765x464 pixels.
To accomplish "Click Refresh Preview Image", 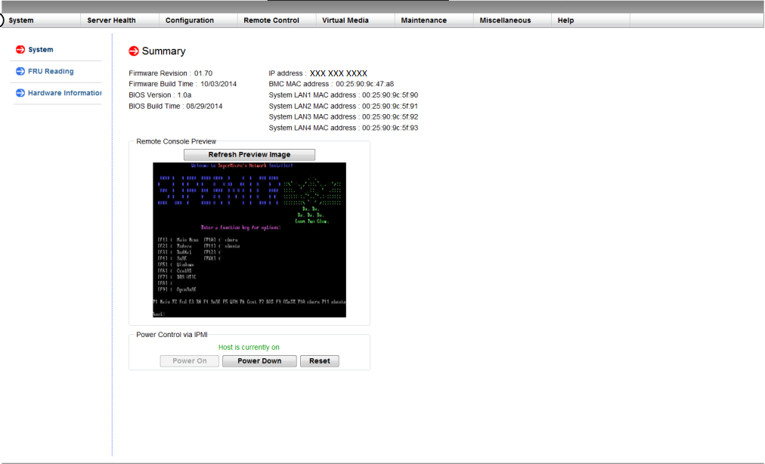I will (249, 154).
